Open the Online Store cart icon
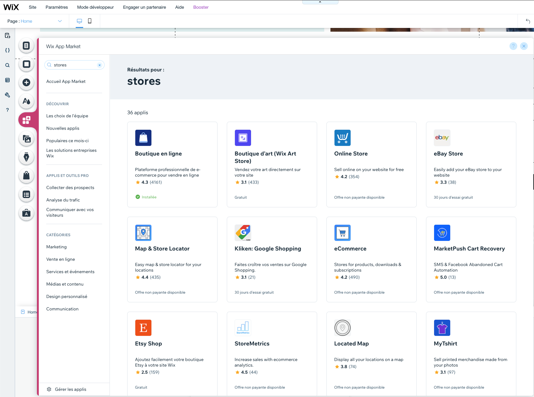Image resolution: width=534 pixels, height=397 pixels. click(343, 138)
